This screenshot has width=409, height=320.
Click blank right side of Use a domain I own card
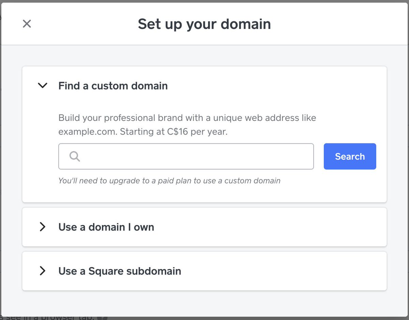(x=307, y=227)
